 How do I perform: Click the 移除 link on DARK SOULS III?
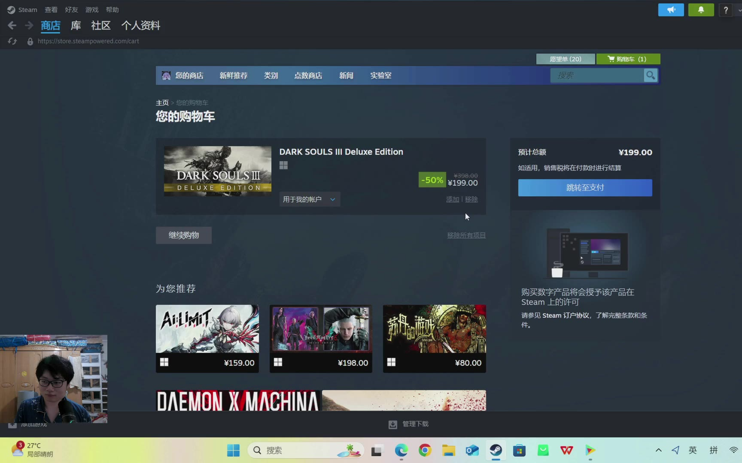click(471, 199)
